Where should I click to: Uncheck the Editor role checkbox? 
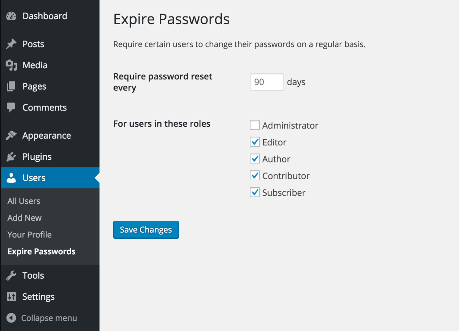click(x=255, y=142)
